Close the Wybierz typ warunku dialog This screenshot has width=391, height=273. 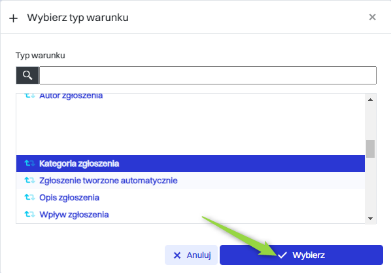click(372, 17)
